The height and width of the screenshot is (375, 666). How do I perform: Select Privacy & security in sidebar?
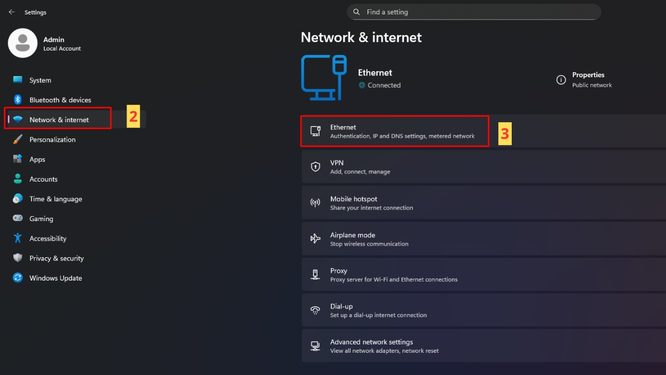[57, 258]
